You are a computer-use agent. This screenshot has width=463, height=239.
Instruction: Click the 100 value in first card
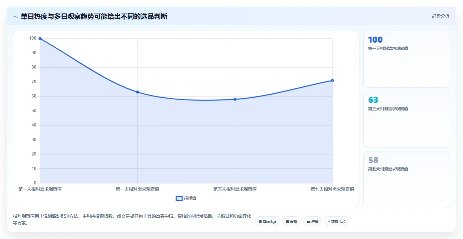[375, 40]
